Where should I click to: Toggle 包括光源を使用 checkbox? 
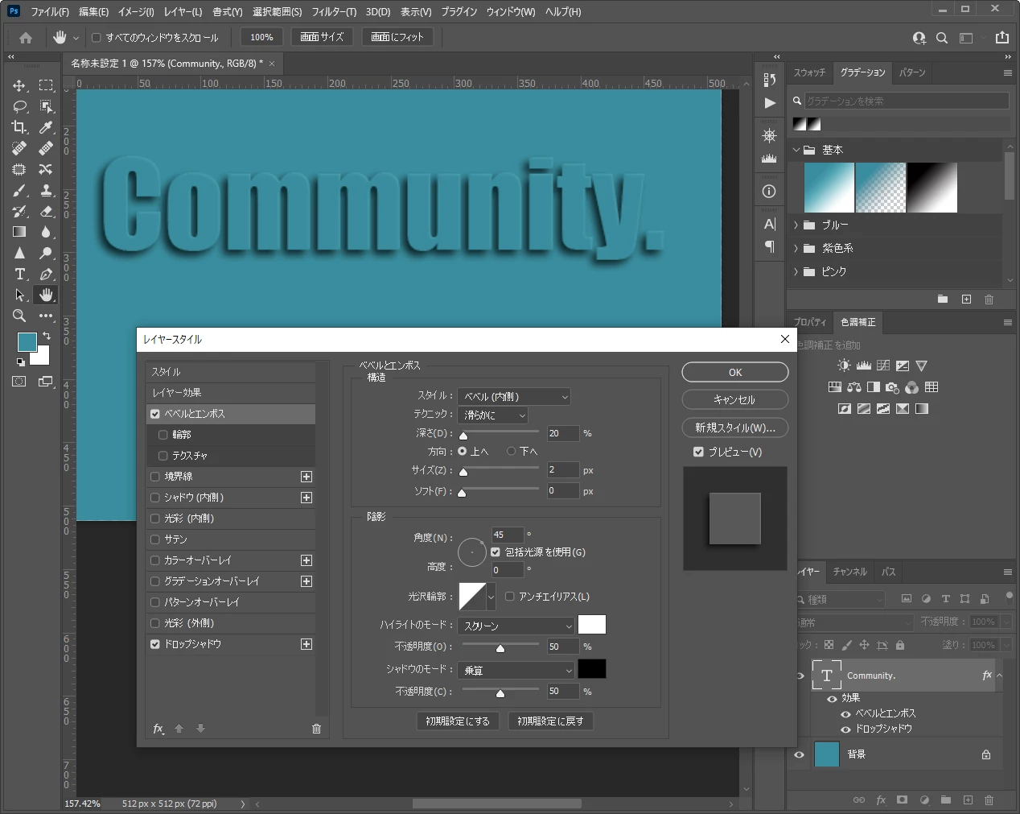[x=496, y=552]
